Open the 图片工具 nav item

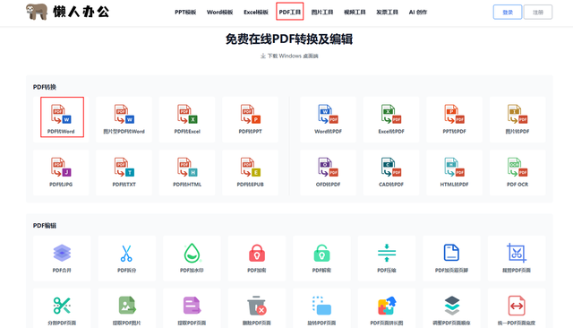pos(322,12)
